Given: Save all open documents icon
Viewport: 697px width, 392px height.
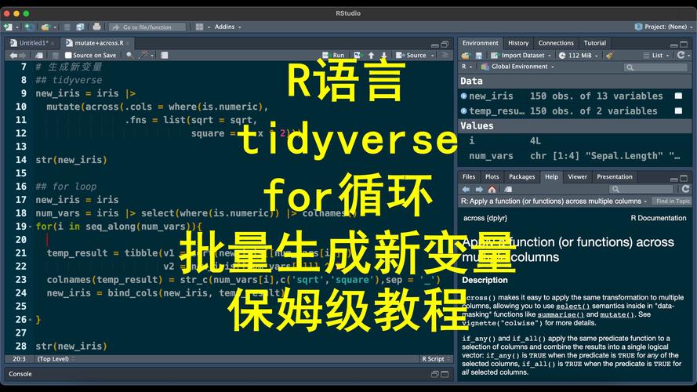Looking at the screenshot, I should point(80,27).
